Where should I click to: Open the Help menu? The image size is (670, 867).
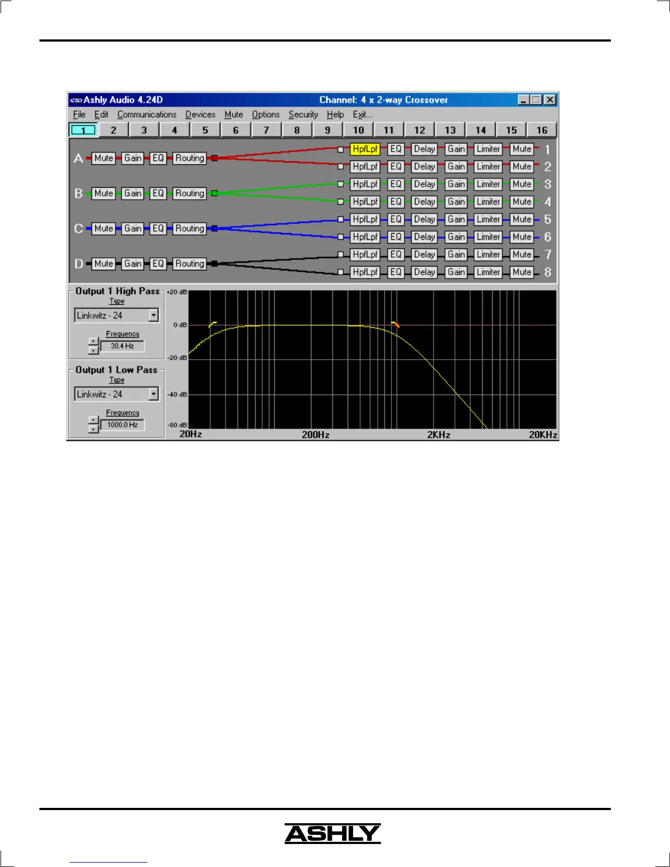click(335, 114)
